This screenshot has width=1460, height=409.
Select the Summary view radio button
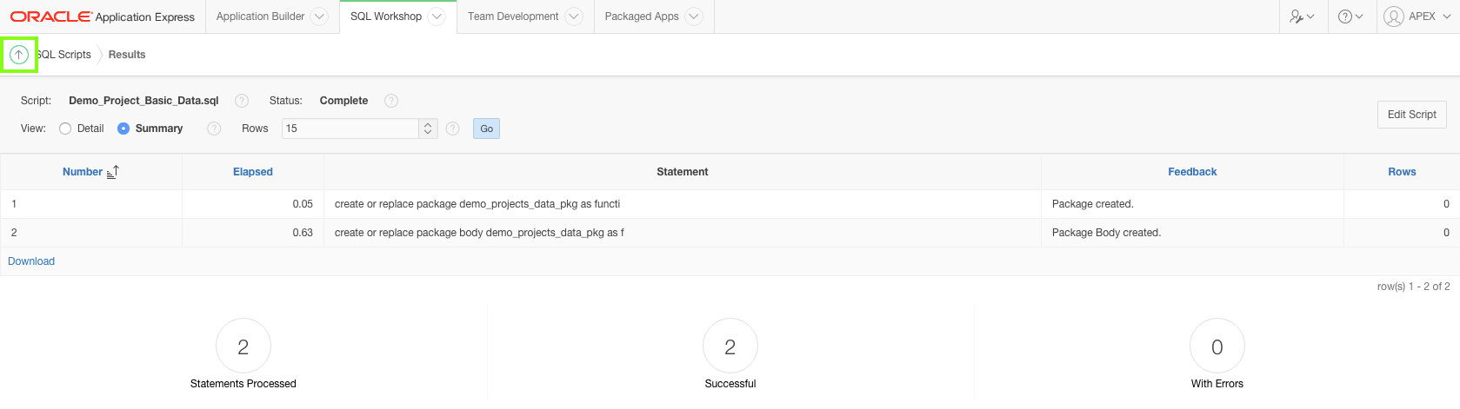(123, 129)
